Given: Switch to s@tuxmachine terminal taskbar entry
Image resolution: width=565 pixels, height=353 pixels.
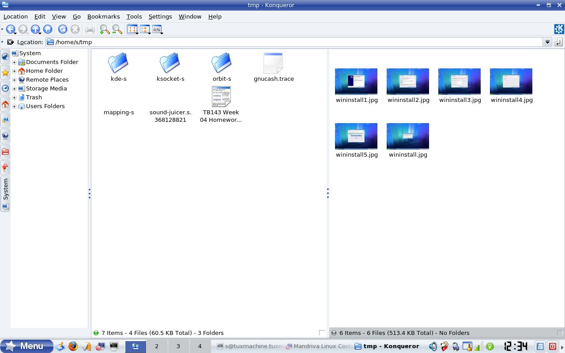Looking at the screenshot, I should (249, 346).
